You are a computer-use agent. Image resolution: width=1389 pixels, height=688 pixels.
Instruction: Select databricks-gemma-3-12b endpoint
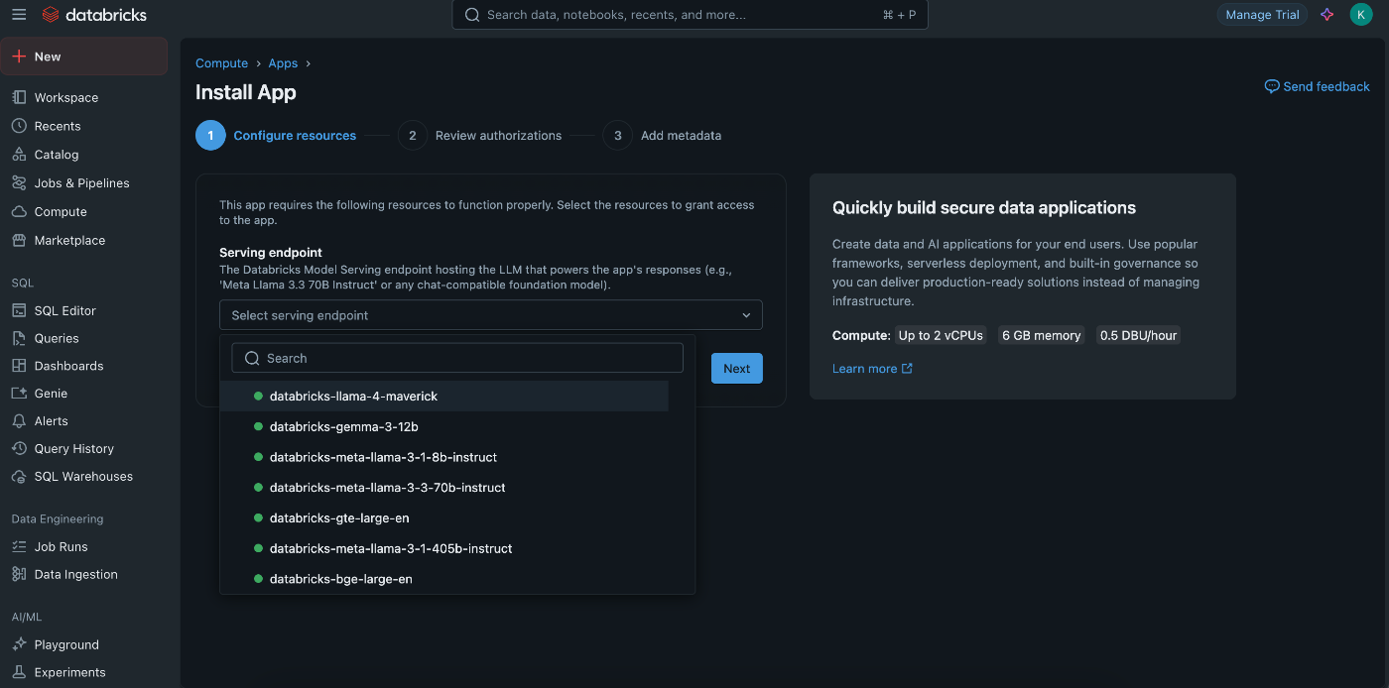click(444, 427)
